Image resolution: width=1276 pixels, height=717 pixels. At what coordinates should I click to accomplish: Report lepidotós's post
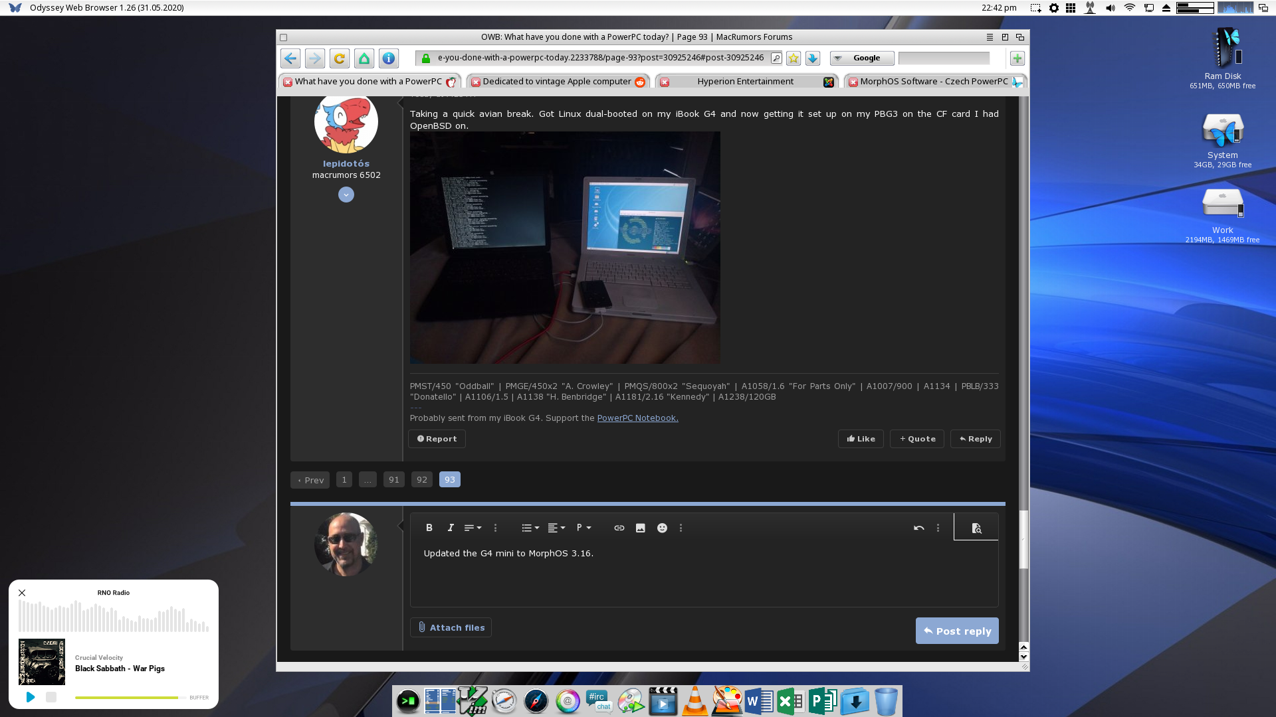437,439
